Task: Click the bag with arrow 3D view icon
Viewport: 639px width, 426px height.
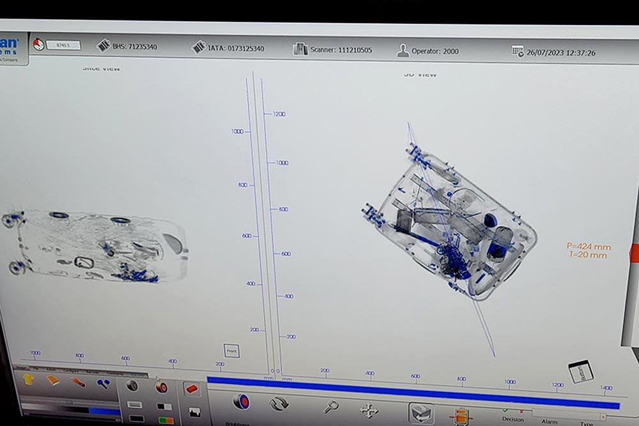Action: tap(421, 413)
